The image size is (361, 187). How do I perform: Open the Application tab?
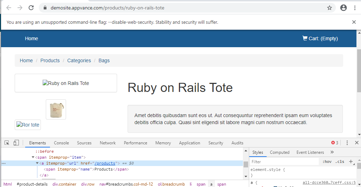(x=190, y=143)
